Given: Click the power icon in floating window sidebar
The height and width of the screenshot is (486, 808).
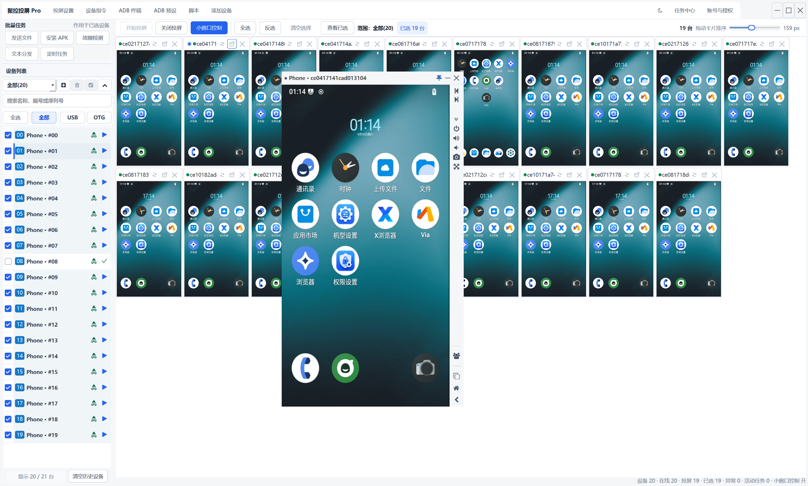Looking at the screenshot, I should pos(456,128).
